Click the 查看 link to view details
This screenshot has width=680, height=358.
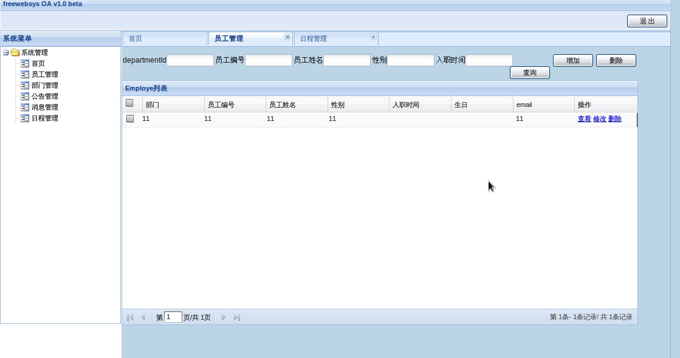click(585, 119)
